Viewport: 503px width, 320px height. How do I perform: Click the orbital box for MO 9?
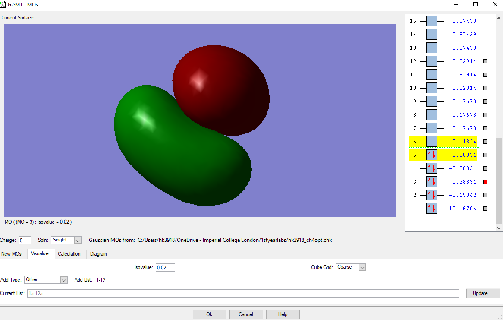pos(431,101)
